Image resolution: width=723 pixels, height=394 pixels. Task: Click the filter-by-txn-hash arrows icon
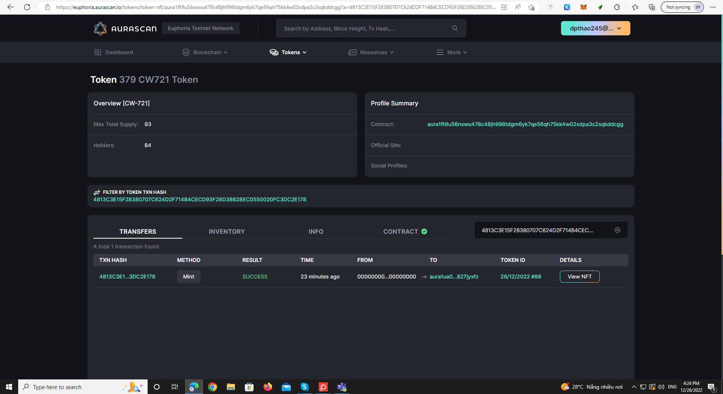97,192
